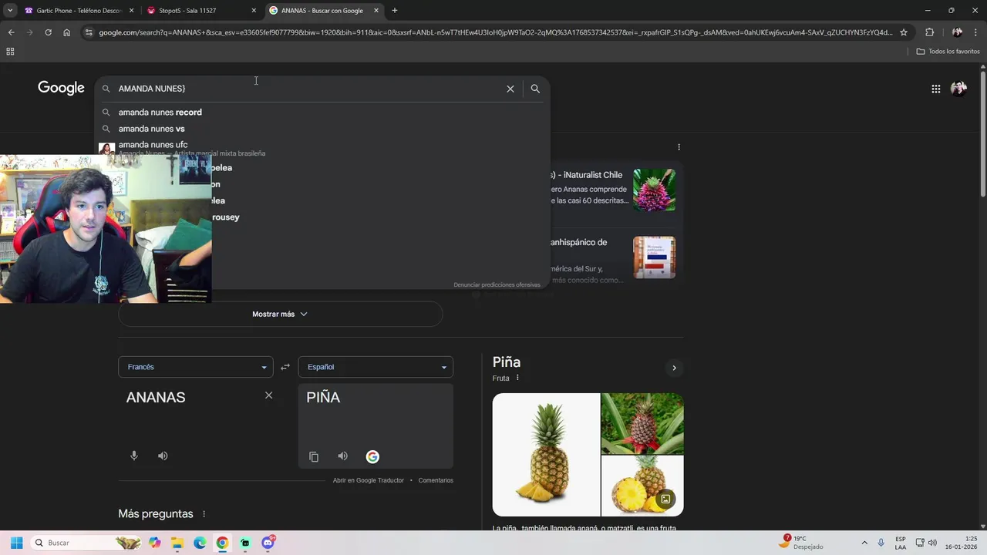987x555 pixels.
Task: Click 'Denunciar predicciones ofensivas' link
Action: point(497,284)
